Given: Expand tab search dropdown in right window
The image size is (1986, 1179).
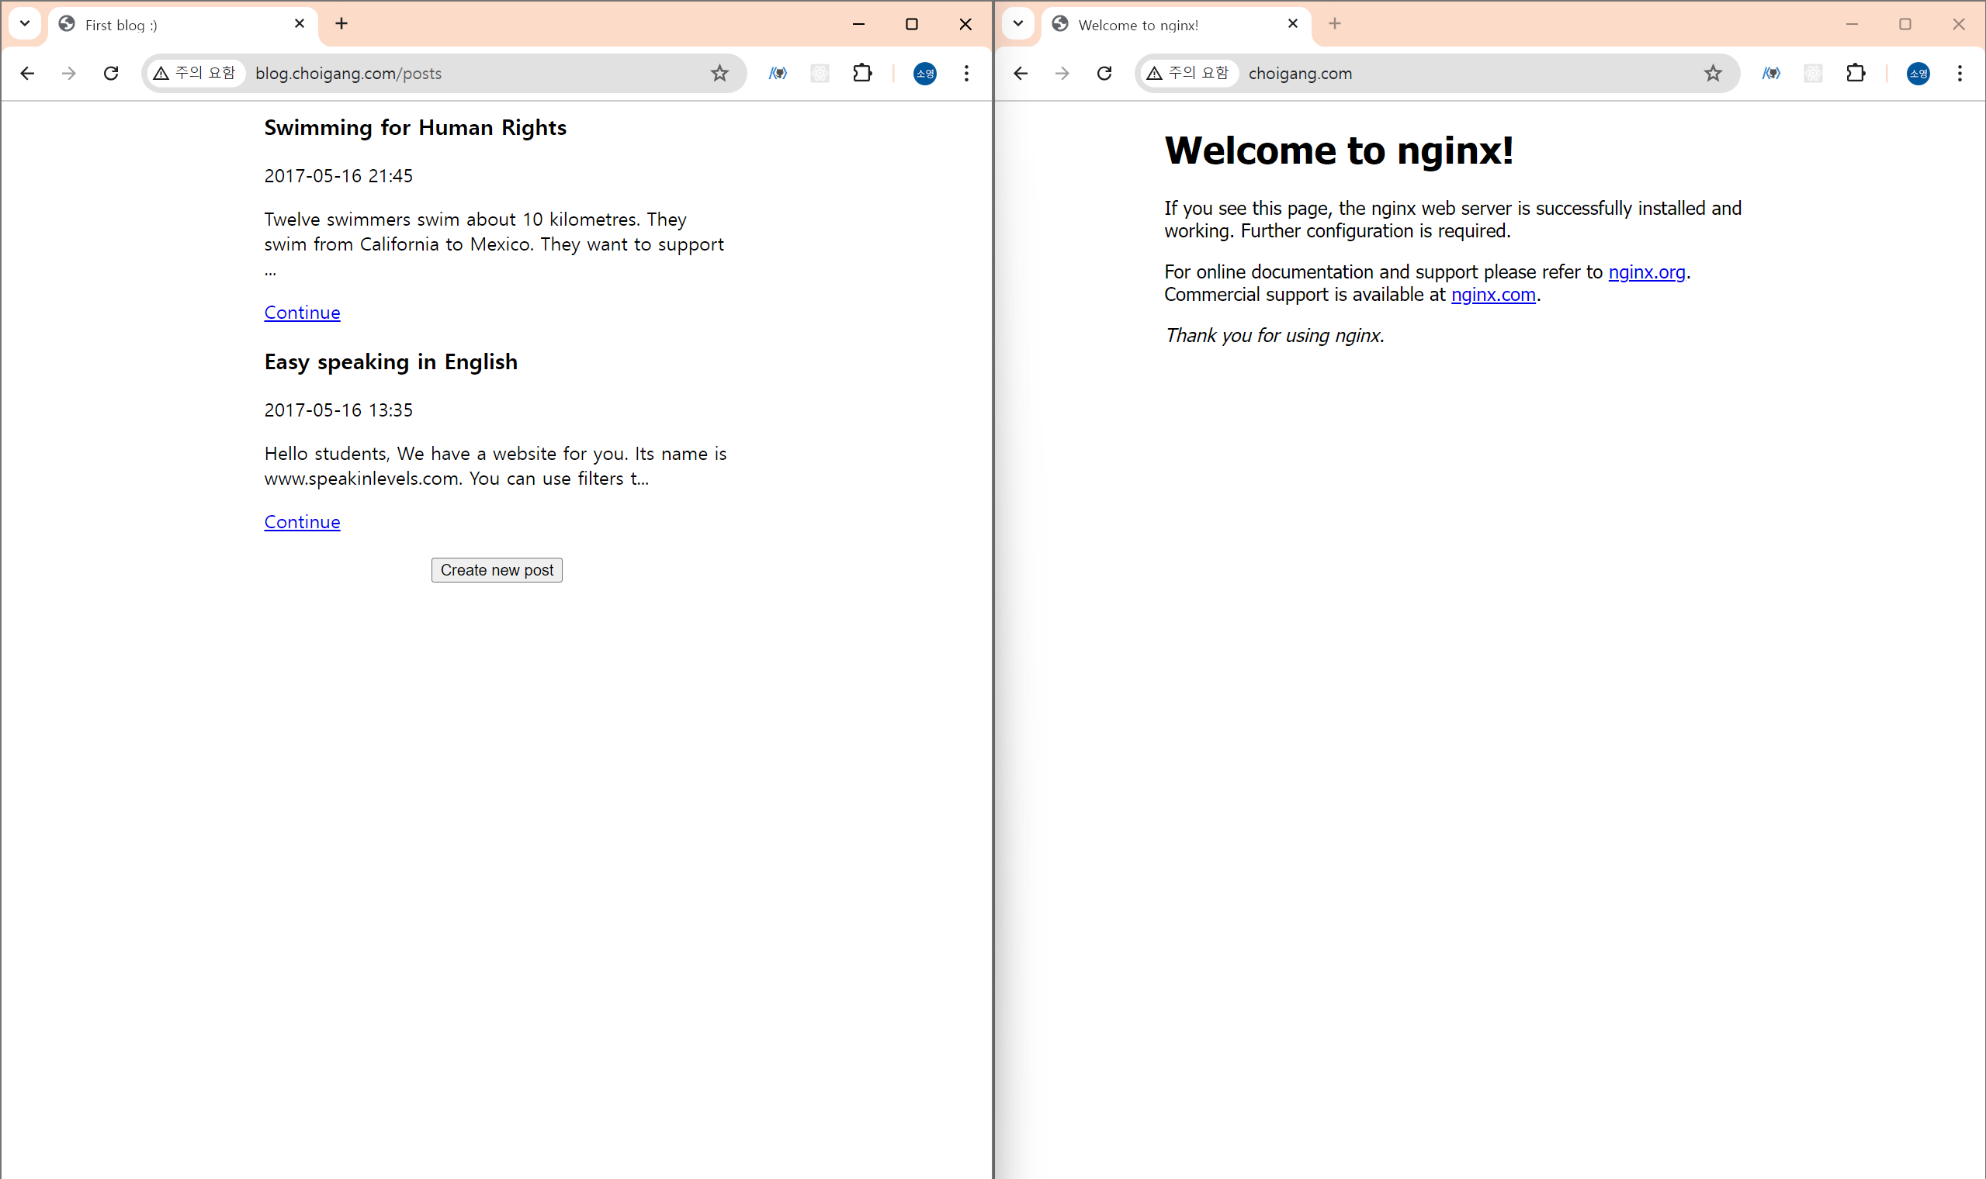Looking at the screenshot, I should (x=1018, y=24).
